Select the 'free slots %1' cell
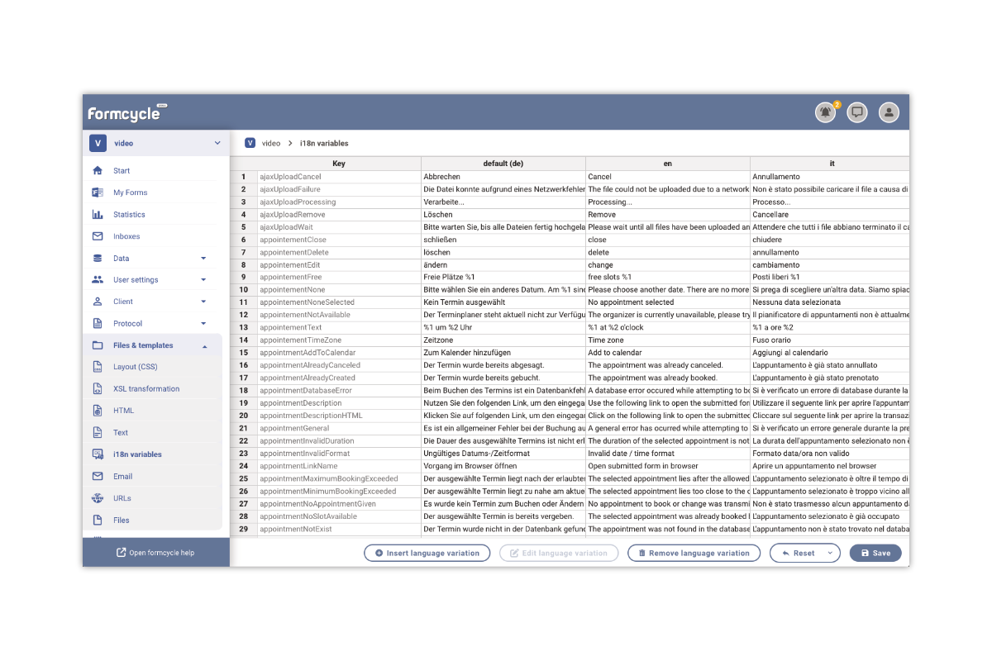The image size is (992, 661). coord(668,278)
